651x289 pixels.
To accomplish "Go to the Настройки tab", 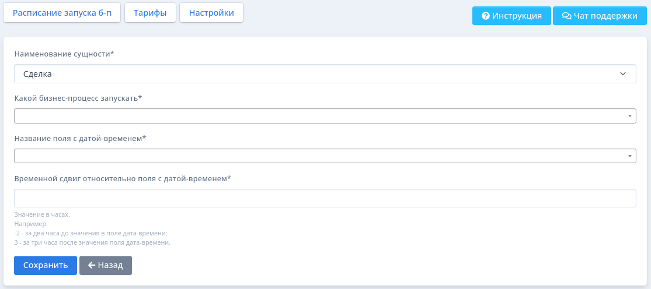I will [x=211, y=13].
